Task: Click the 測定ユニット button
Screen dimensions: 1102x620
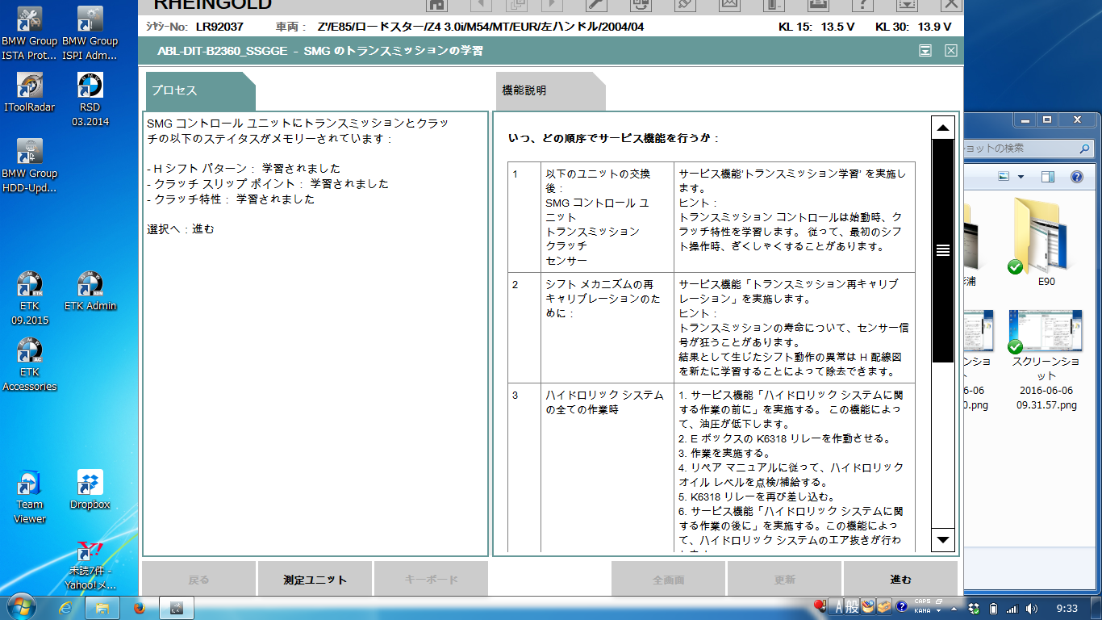Action: (x=315, y=580)
